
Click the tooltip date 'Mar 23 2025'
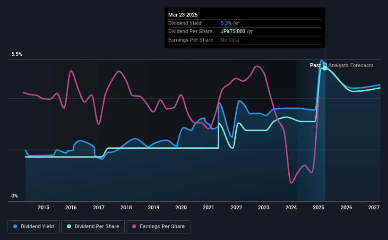tap(183, 15)
